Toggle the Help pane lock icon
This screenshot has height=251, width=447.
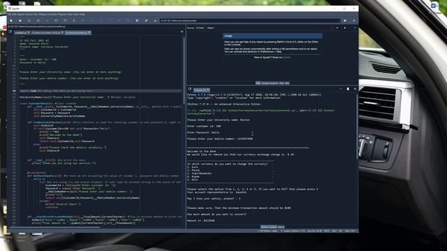tap(344, 28)
